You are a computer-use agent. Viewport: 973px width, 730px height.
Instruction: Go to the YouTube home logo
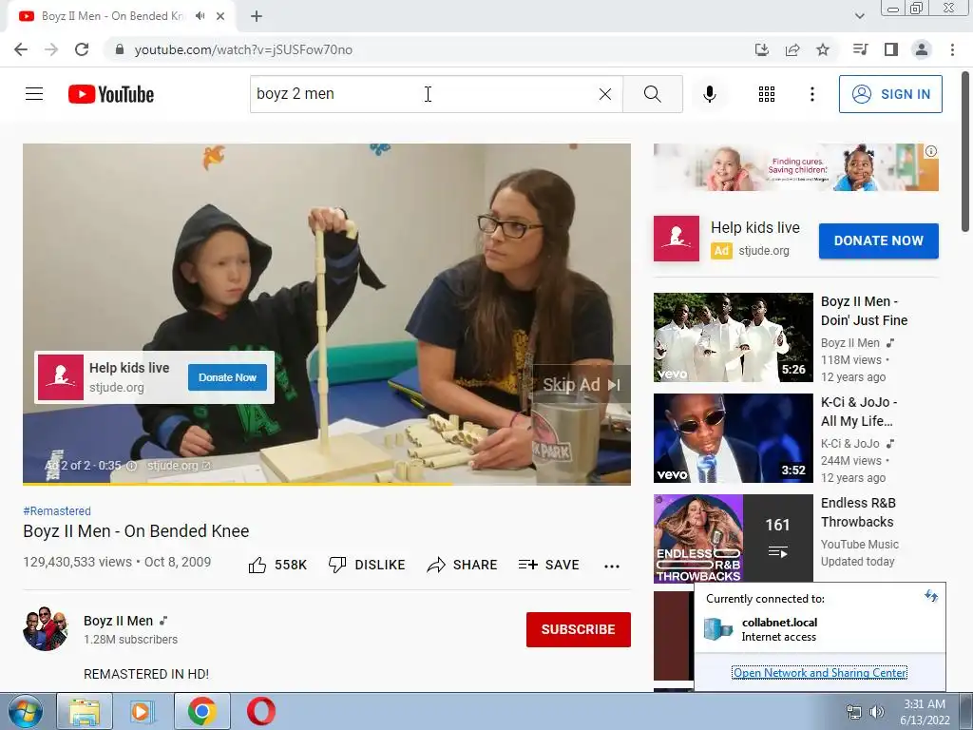(111, 94)
